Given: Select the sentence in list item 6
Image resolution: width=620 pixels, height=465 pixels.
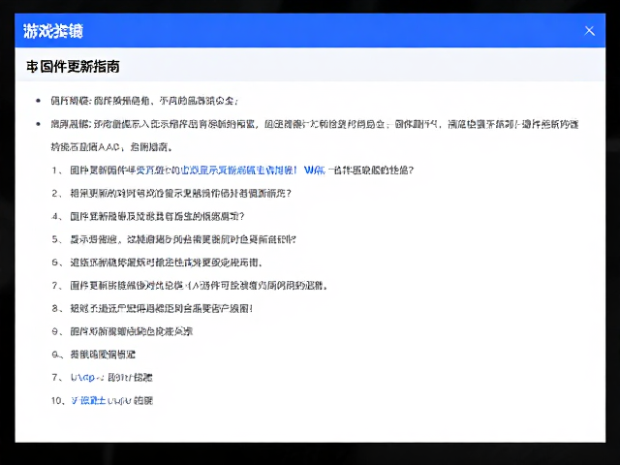Looking at the screenshot, I should [166, 263].
